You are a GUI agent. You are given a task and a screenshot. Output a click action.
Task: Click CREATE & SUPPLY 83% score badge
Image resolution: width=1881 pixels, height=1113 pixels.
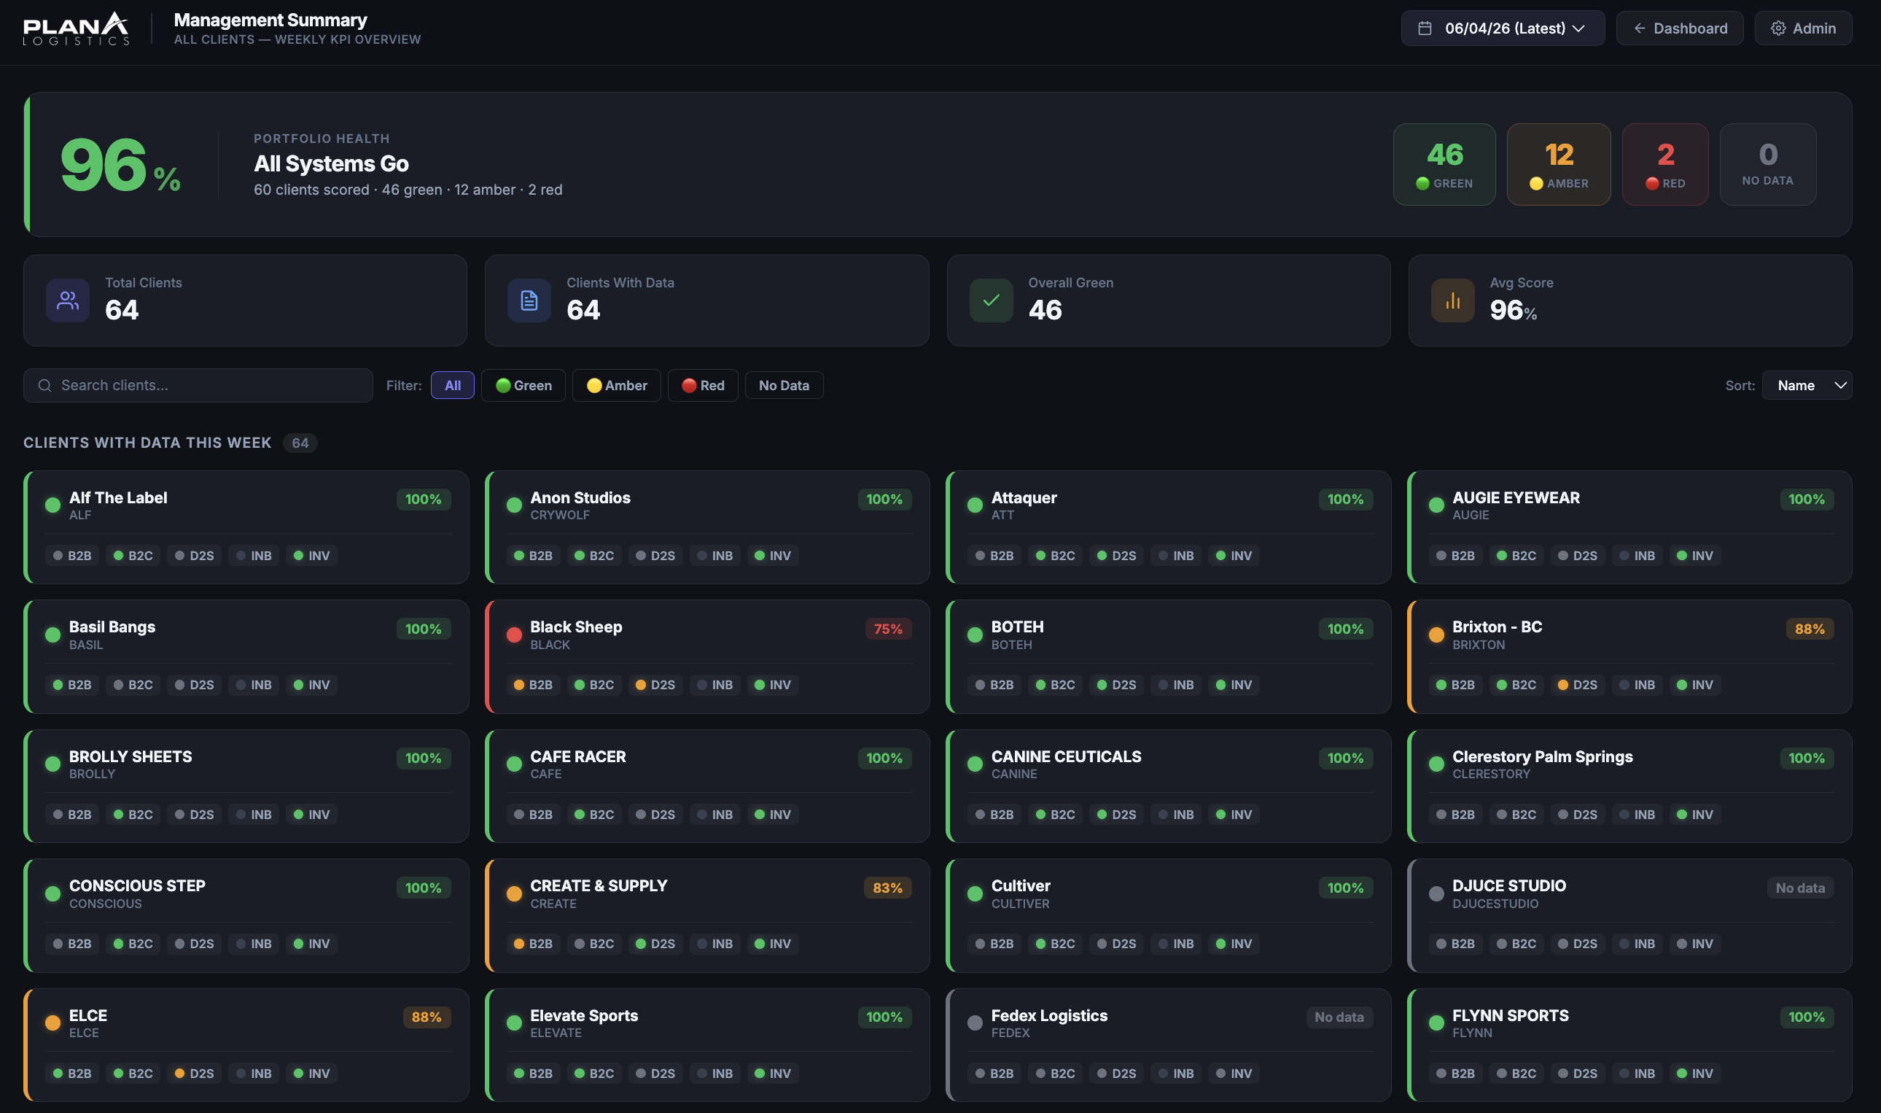888,888
